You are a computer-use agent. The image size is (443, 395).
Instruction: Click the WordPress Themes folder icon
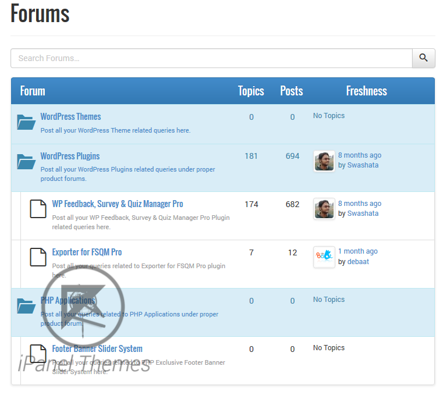(x=26, y=122)
